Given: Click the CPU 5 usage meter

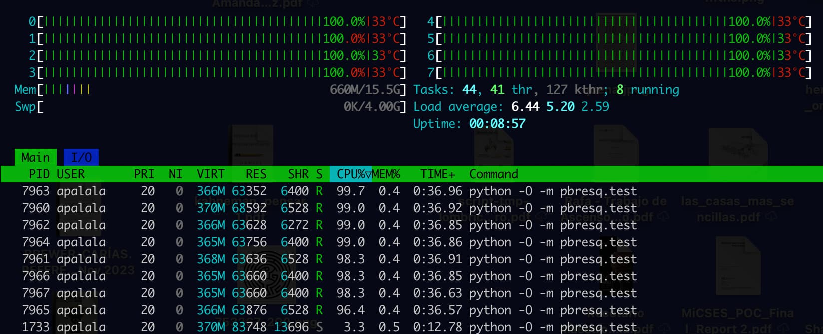Looking at the screenshot, I should click(619, 39).
